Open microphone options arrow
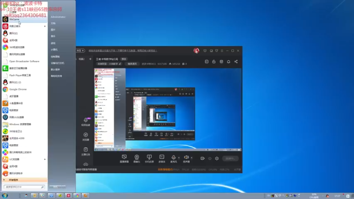The image size is (354, 199). (179, 157)
